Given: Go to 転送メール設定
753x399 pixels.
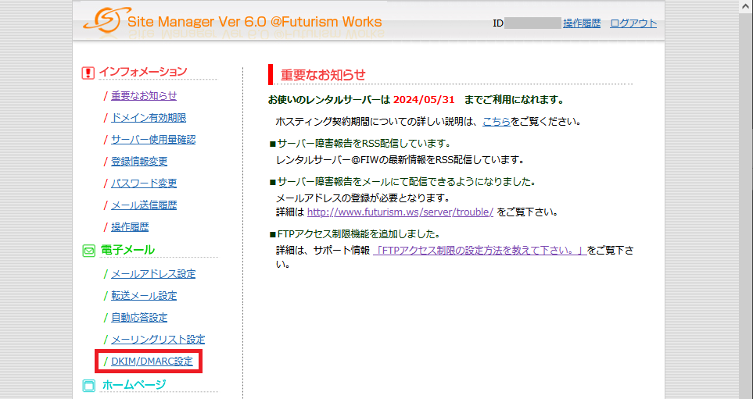Looking at the screenshot, I should (144, 296).
